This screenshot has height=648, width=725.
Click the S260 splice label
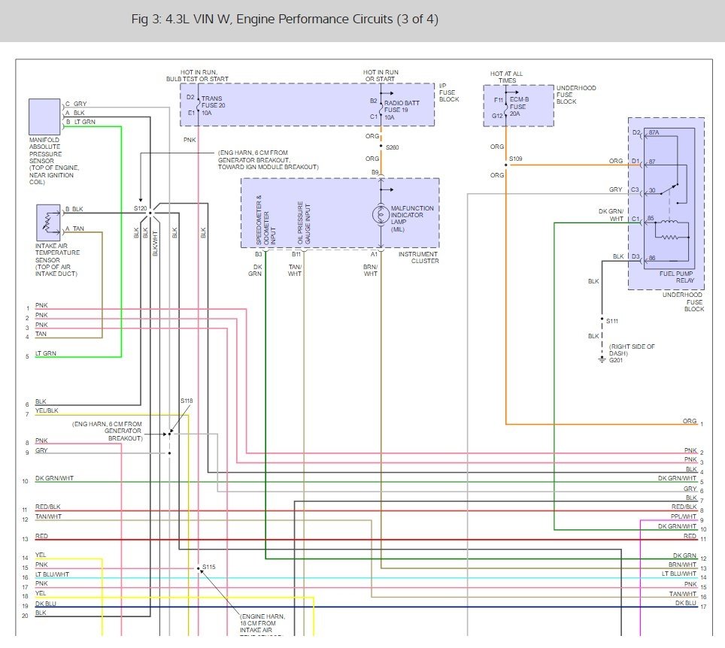[x=392, y=147]
